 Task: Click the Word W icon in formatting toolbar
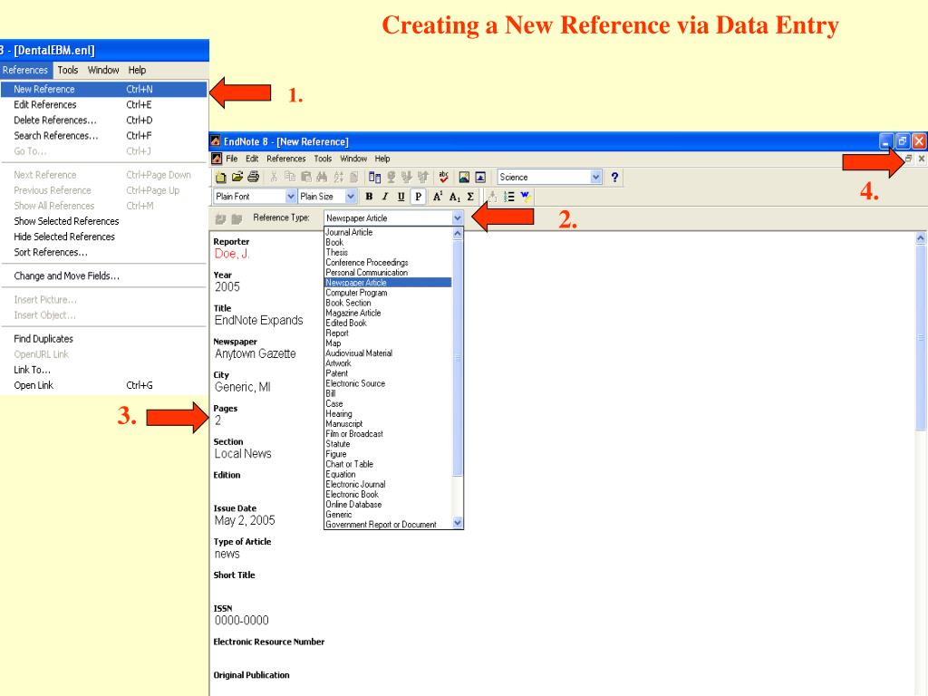tap(525, 197)
